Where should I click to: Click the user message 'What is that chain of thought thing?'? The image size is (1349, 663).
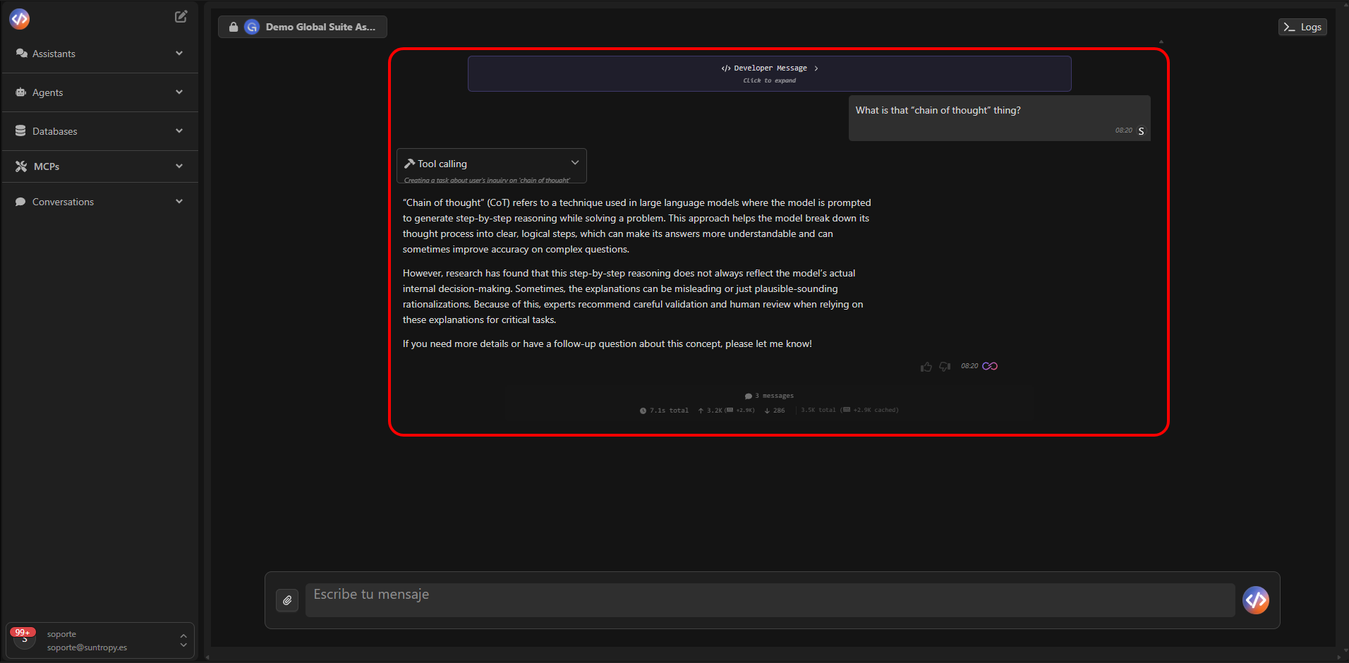click(x=938, y=111)
